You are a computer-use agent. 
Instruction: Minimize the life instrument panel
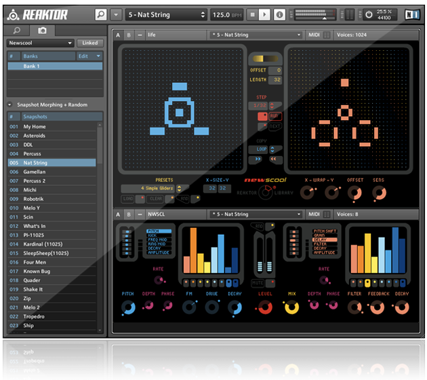coord(140,35)
